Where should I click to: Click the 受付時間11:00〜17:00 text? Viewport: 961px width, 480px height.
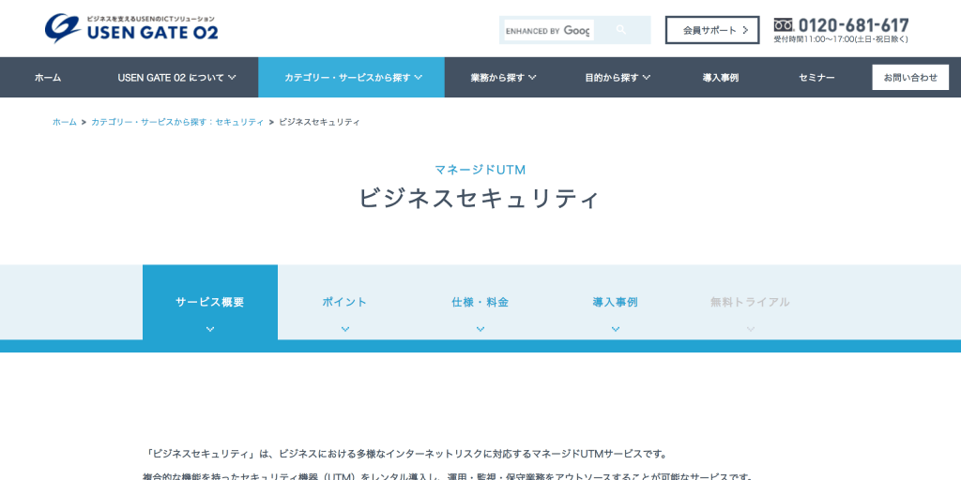(841, 39)
